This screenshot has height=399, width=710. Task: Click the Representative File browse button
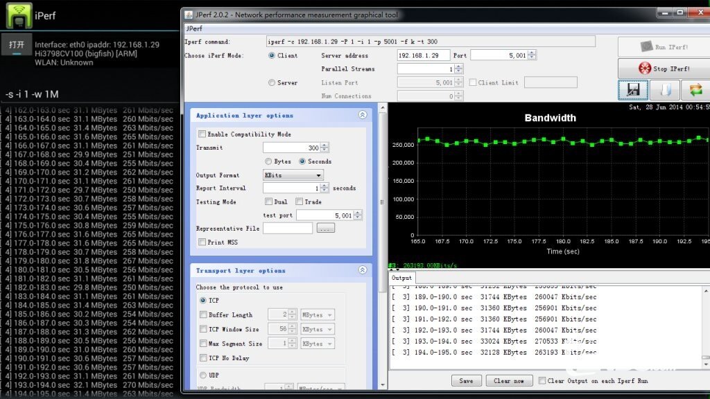point(325,229)
